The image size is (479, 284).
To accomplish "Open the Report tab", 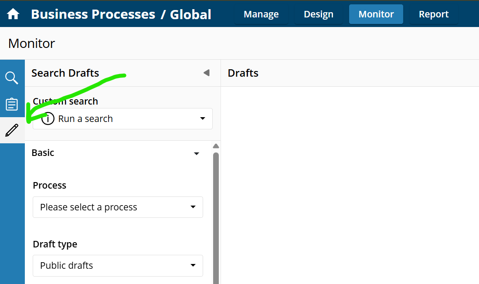I will 434,14.
